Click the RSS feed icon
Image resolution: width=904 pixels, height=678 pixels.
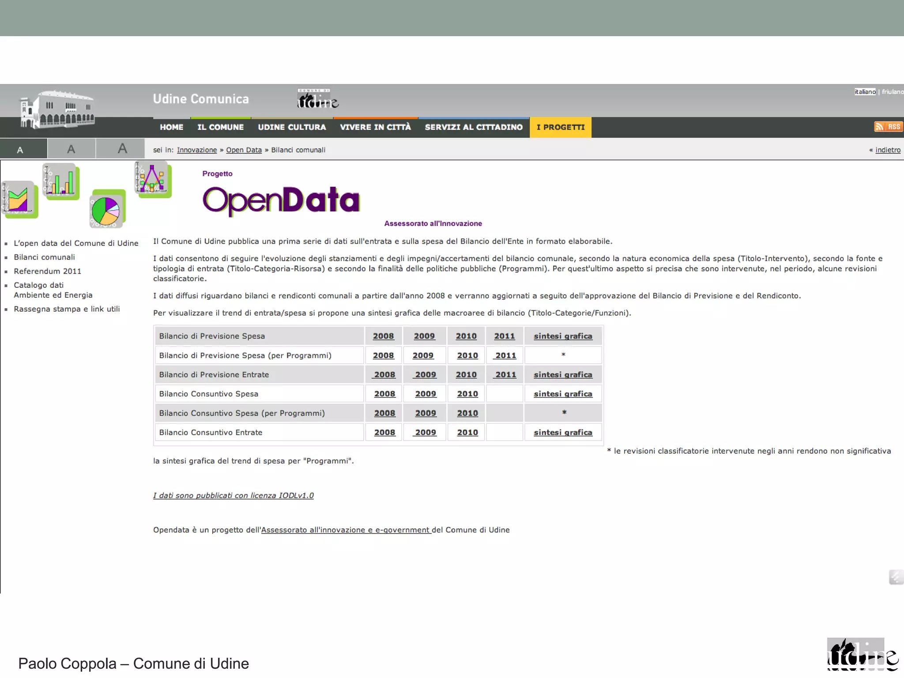point(888,127)
